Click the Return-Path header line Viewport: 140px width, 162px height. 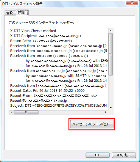[41, 41]
